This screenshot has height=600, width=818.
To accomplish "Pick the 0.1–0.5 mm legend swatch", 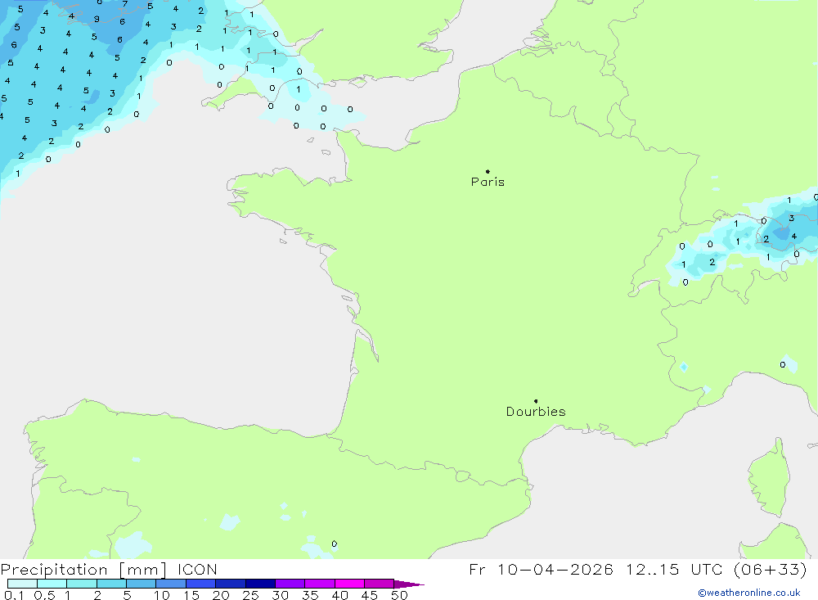I will (22, 584).
